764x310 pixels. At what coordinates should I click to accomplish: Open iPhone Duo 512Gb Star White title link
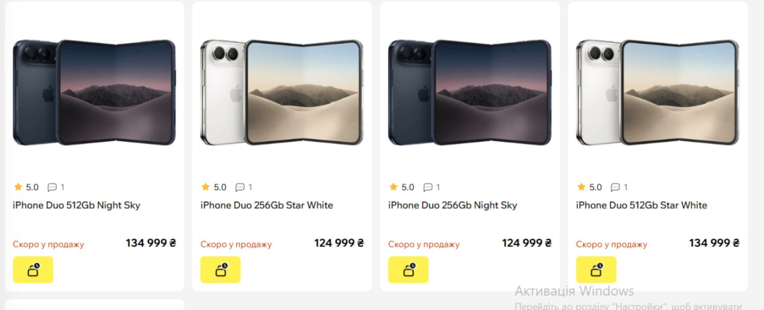click(x=641, y=205)
